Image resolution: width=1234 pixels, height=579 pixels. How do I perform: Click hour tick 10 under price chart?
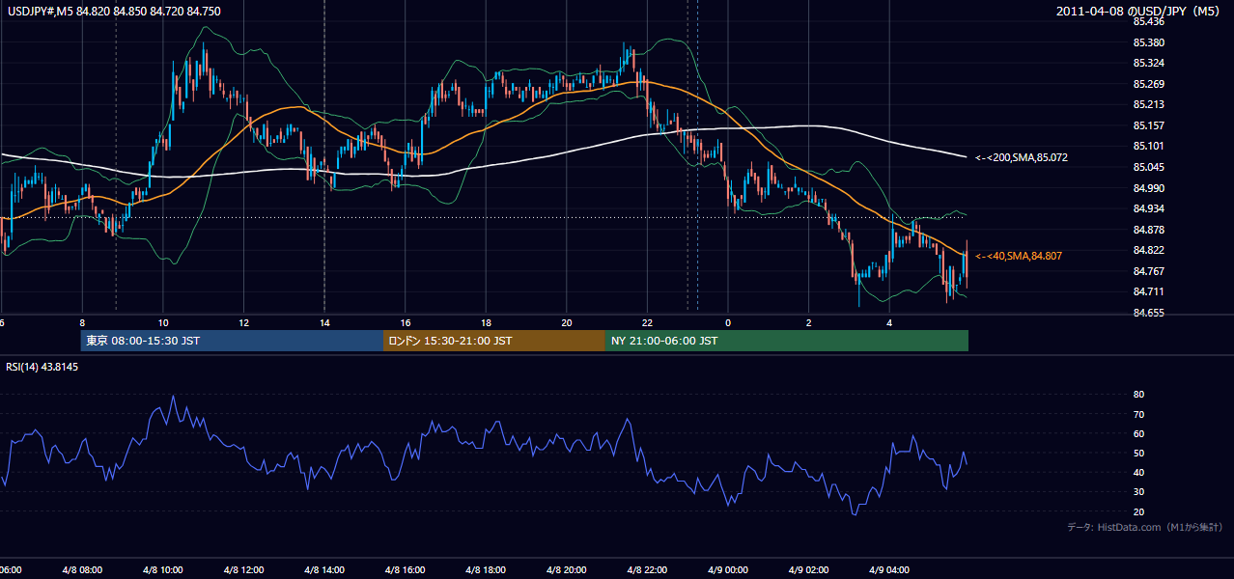tap(163, 322)
